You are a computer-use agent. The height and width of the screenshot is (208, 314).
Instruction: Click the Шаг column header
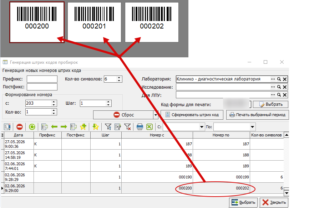[106, 135]
